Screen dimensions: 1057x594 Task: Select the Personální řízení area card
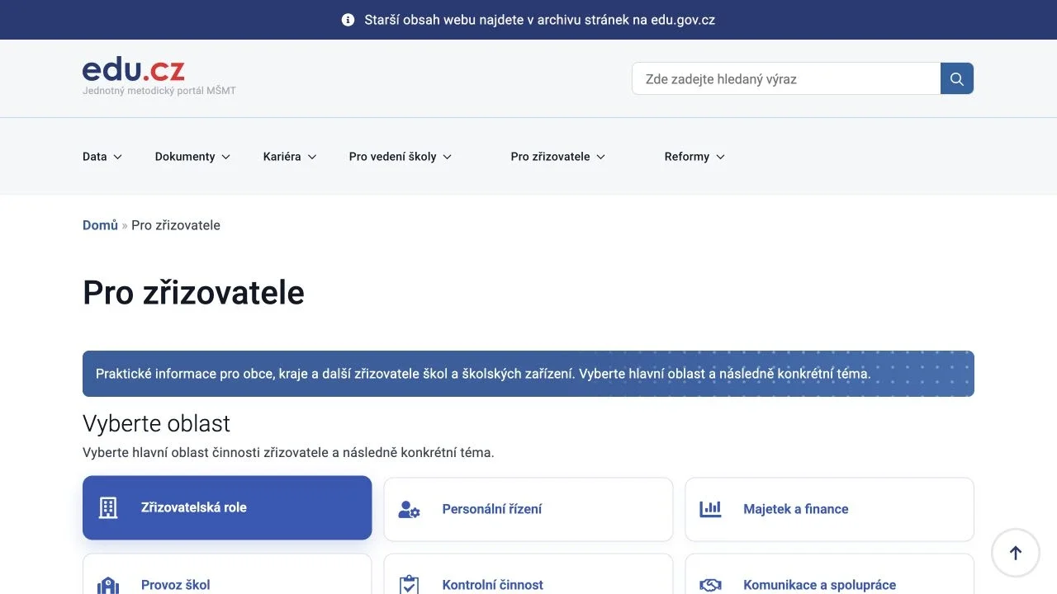[x=528, y=509]
